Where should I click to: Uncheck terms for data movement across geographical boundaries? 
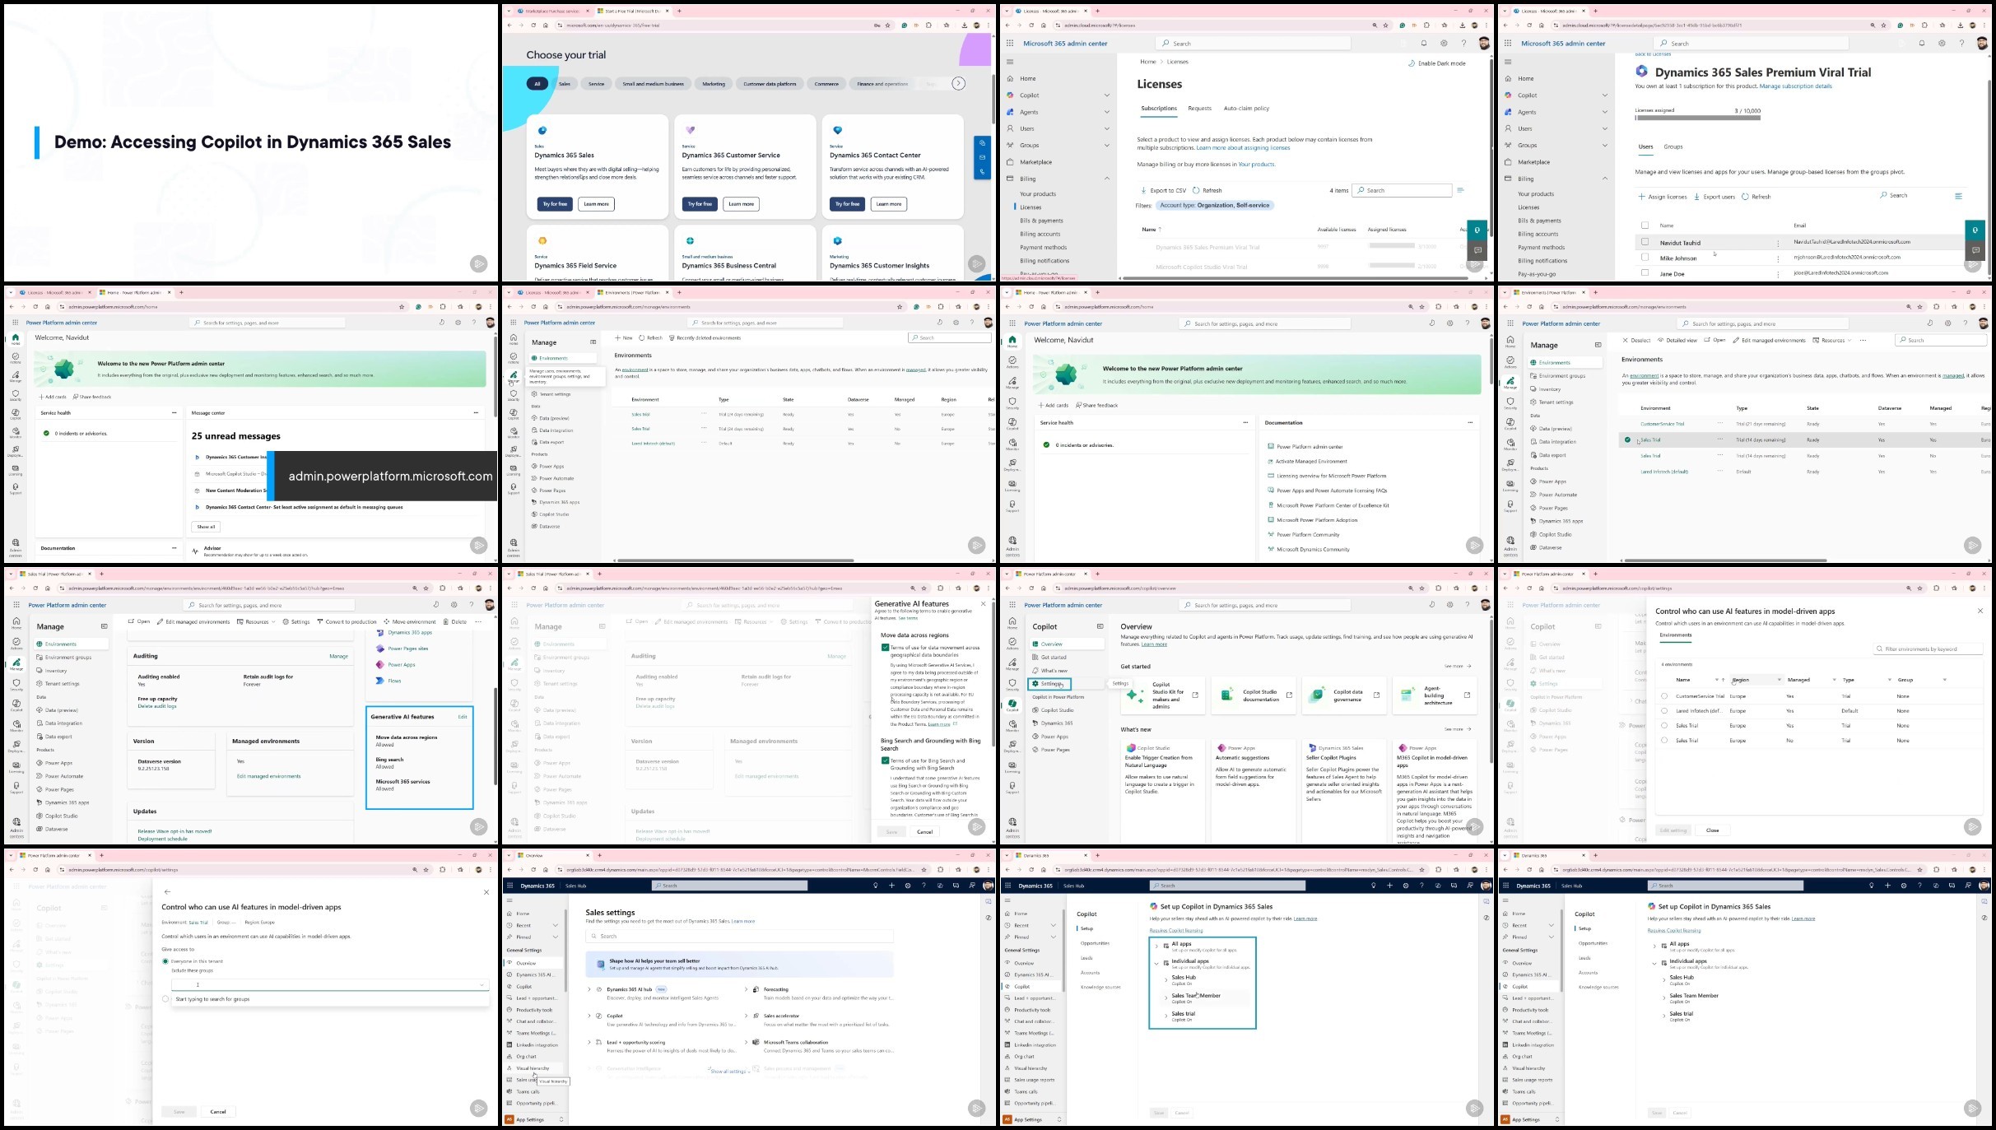pyautogui.click(x=886, y=648)
